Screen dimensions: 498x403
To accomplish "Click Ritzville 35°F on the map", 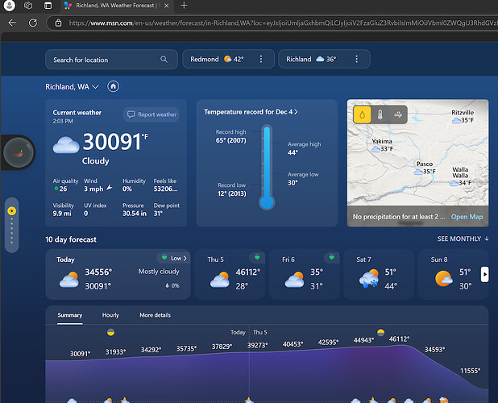I will pyautogui.click(x=463, y=116).
